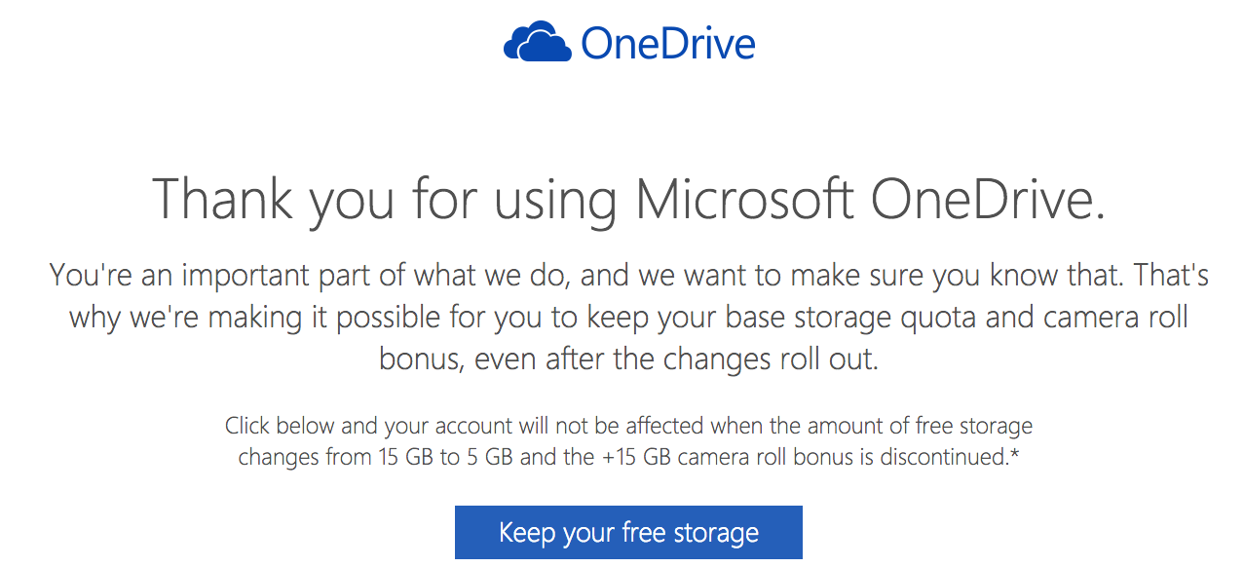Screen dimensions: 1244x567
Task: Click the "OneDrive" wordmark beside the cloud
Action: [x=667, y=43]
